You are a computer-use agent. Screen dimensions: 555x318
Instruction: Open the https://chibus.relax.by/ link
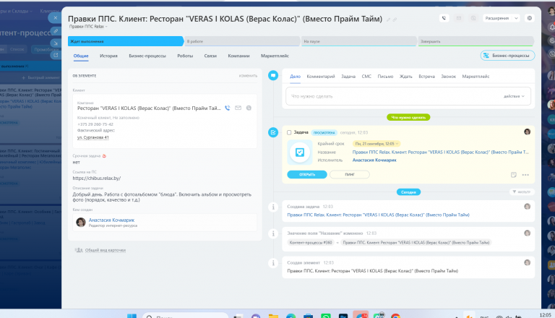97,178
